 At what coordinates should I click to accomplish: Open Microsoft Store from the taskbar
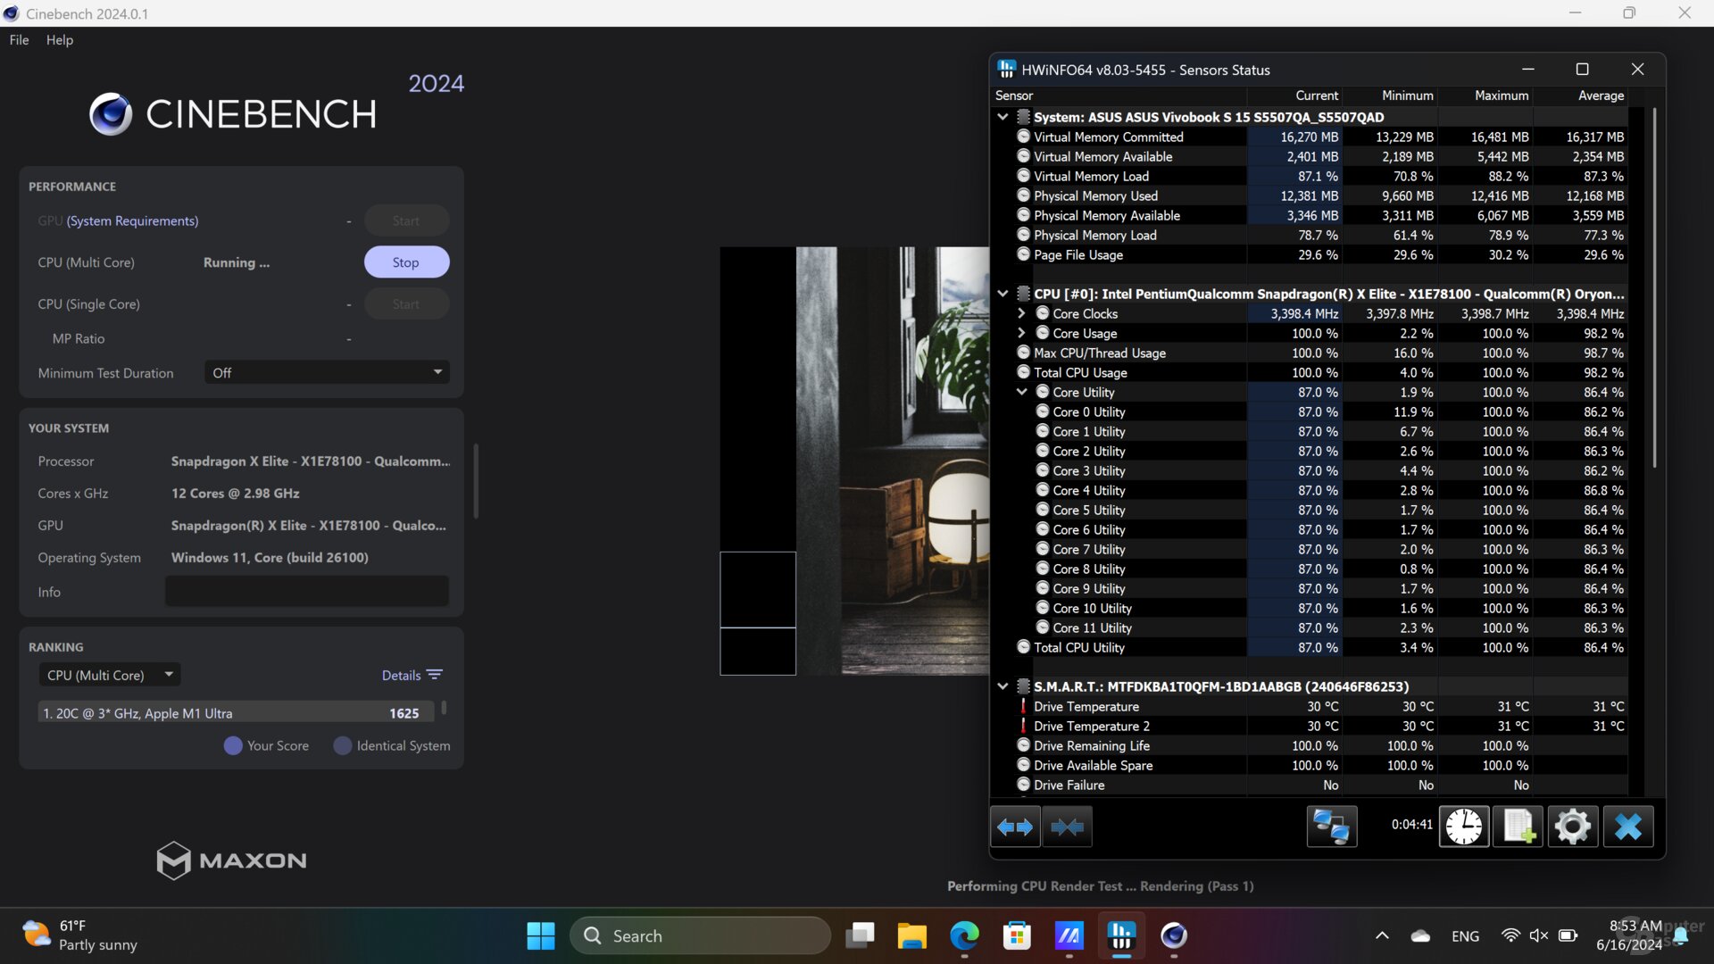click(x=1017, y=935)
